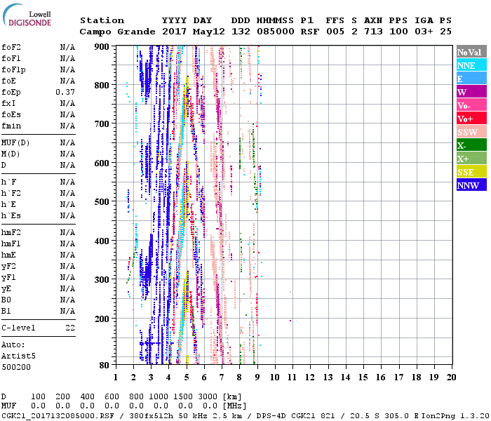Click the fmin parameter label
This screenshot has width=491, height=421.
click(11, 126)
